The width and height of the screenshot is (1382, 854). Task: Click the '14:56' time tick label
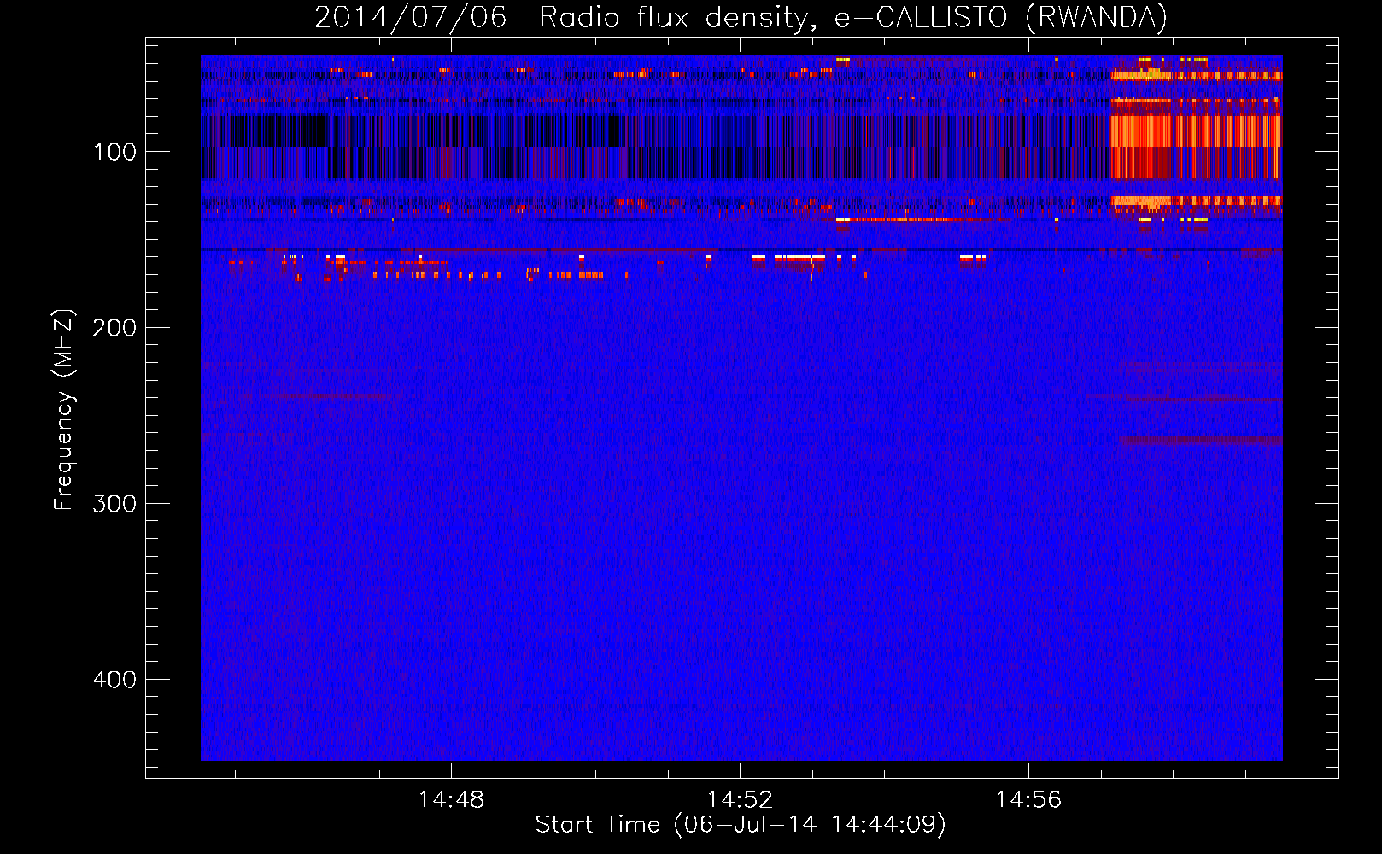(1028, 799)
